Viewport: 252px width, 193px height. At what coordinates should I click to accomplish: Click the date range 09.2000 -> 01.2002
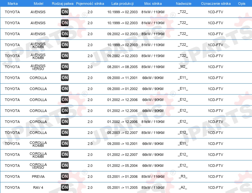click(x=122, y=89)
